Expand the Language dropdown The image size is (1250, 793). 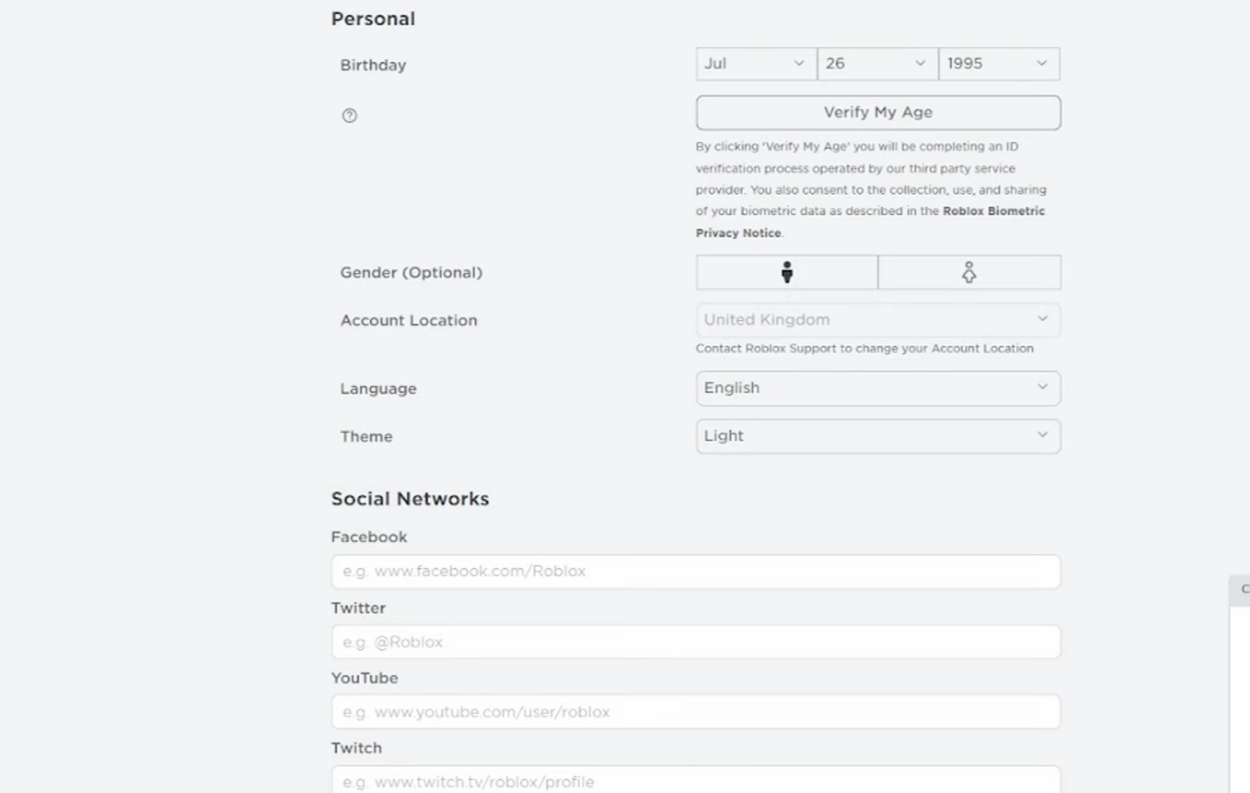[878, 388]
